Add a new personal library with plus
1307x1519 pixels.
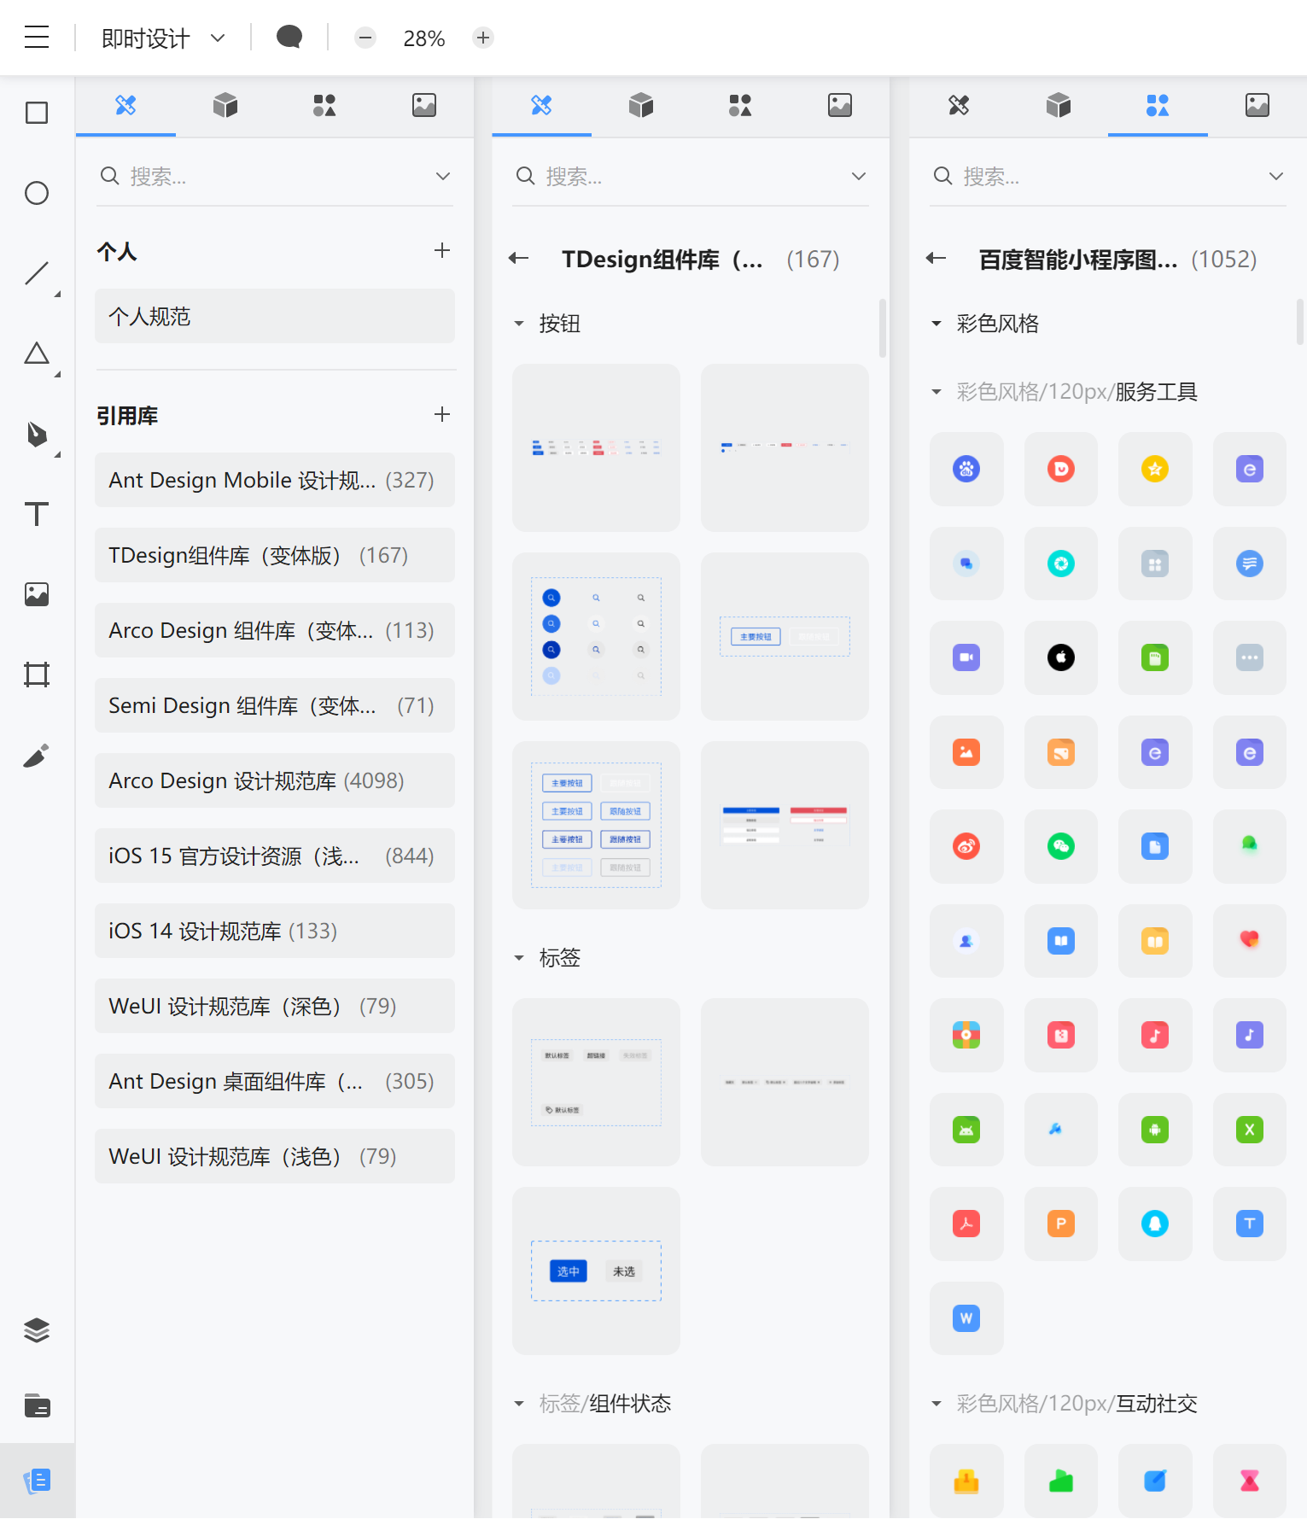tap(442, 250)
